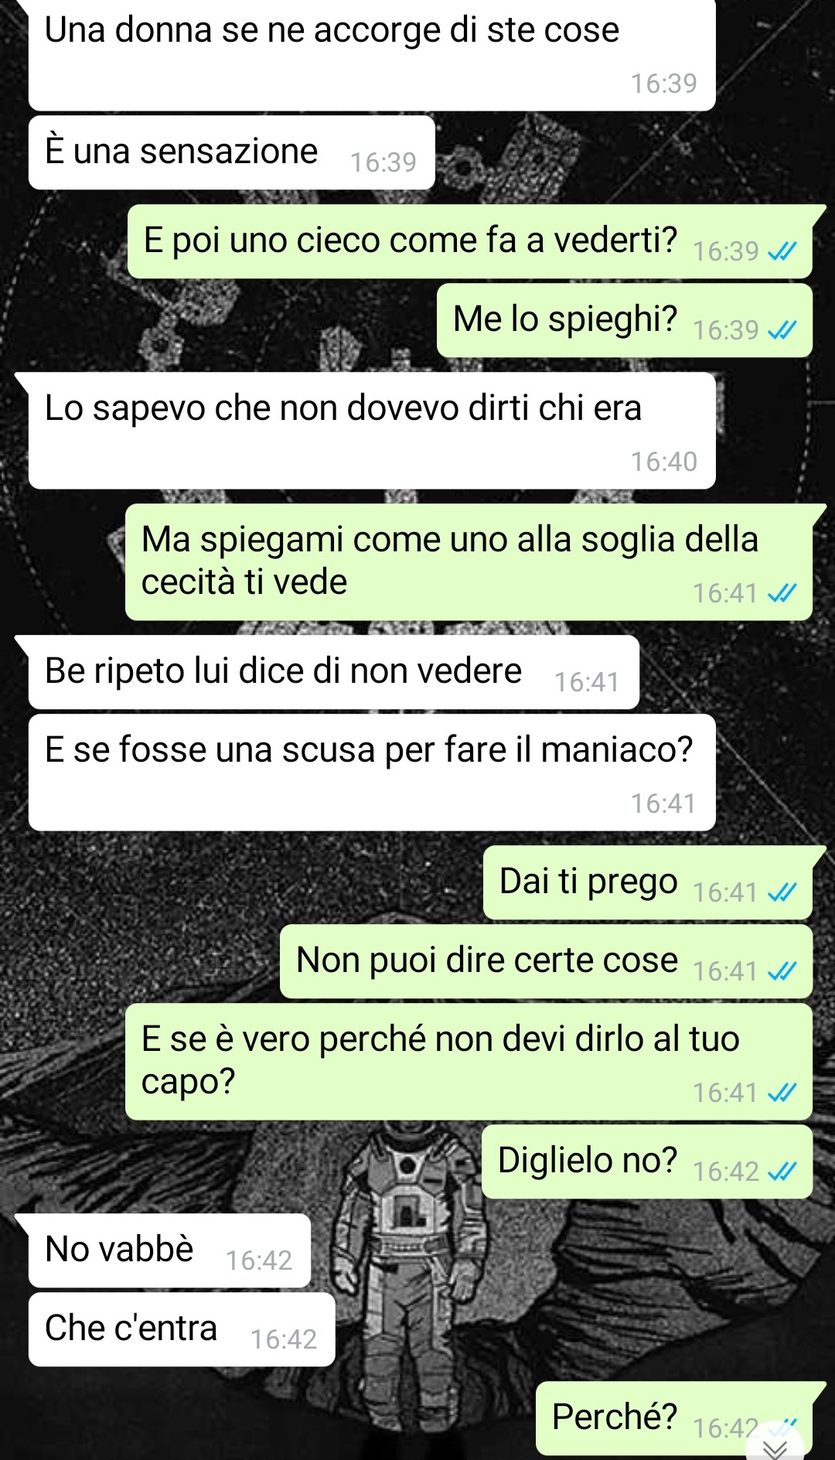
Task: Tap the 16:39 time beside "È una sensazione"
Action: tap(383, 163)
